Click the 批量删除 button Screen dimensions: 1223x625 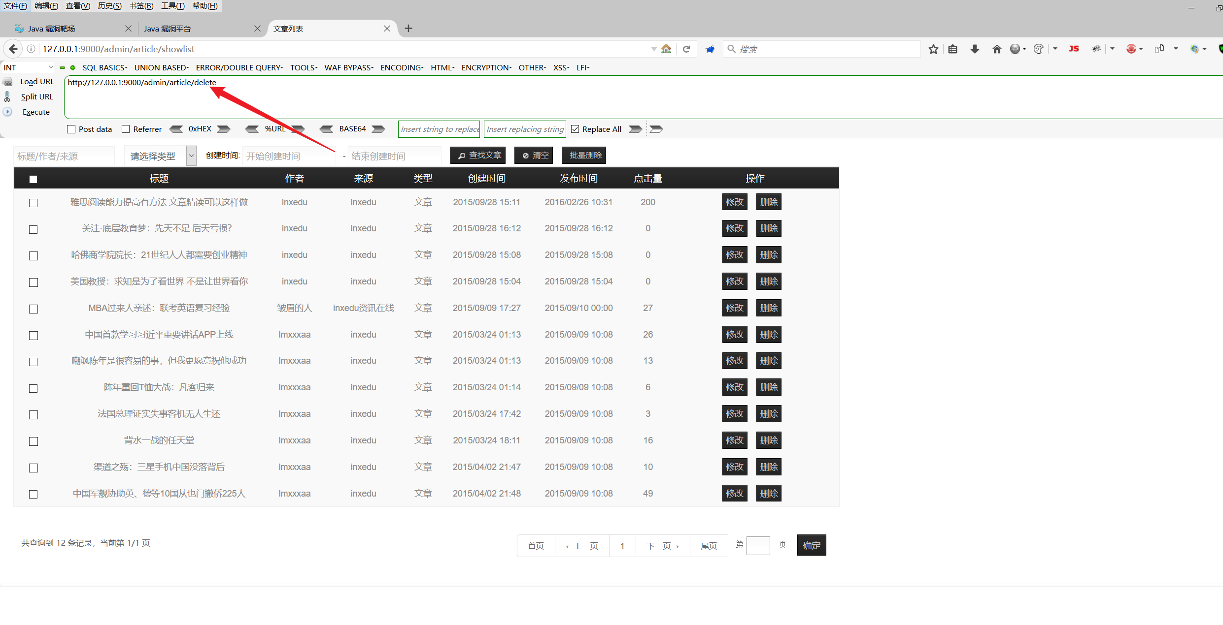coord(584,156)
